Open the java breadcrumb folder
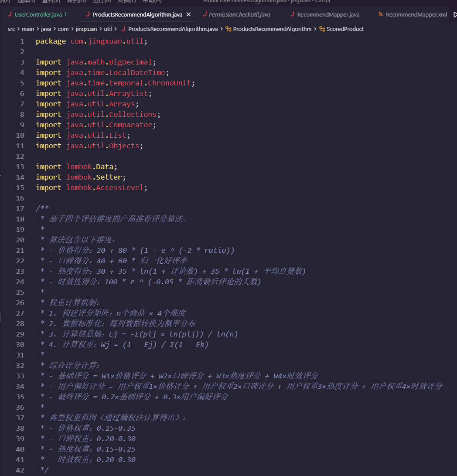Screen dimensions: 457x476 pos(46,29)
